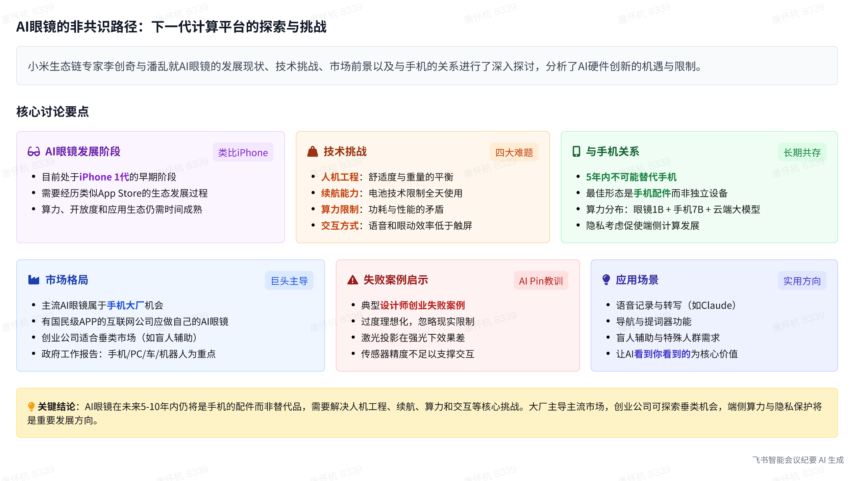
Task: Click the glasses icon beside AI眼镜发展阶段
Action: 34,152
